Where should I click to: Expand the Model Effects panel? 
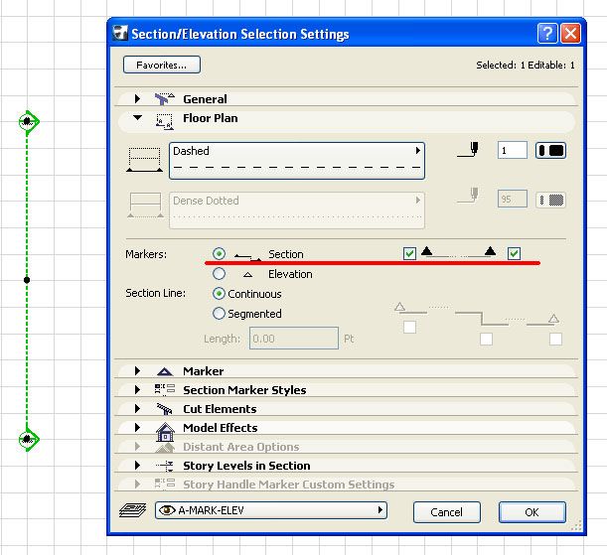tap(137, 427)
